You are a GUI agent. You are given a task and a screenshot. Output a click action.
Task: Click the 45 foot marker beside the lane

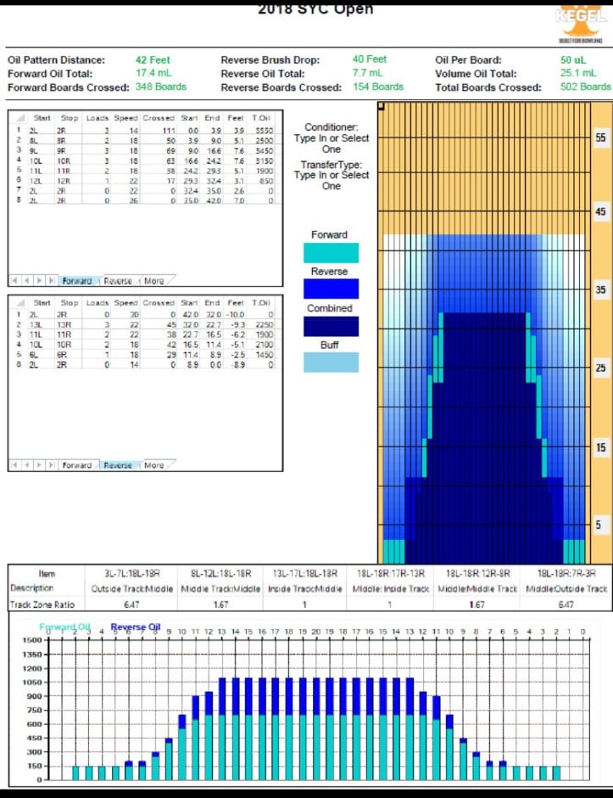pyautogui.click(x=600, y=211)
